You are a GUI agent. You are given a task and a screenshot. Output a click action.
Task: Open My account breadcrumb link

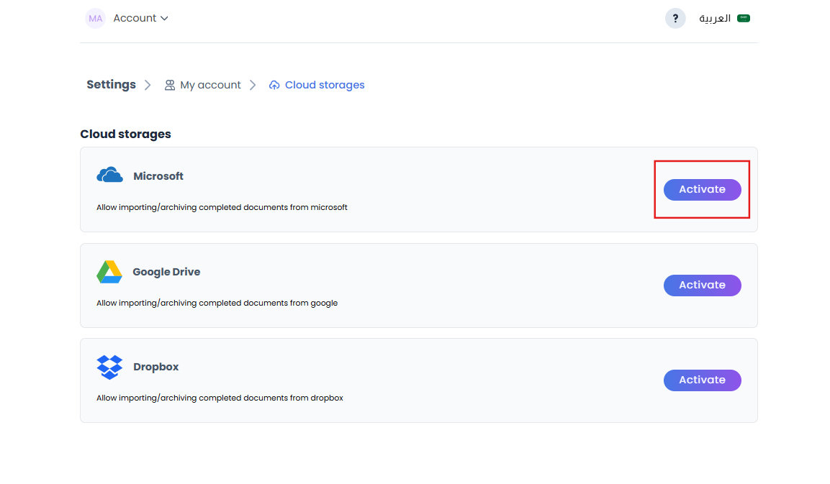point(210,85)
